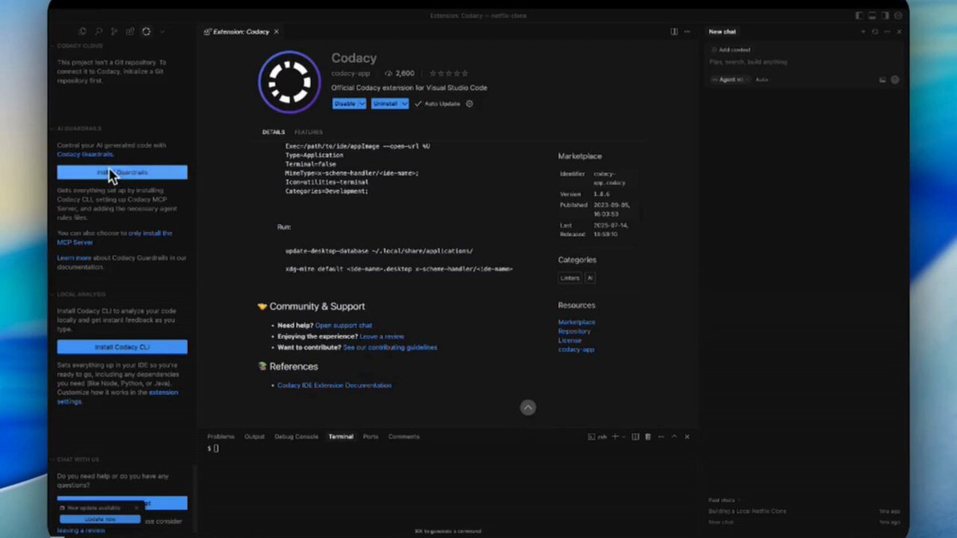
Task: Switch to the Problems panel tab
Action: point(221,437)
